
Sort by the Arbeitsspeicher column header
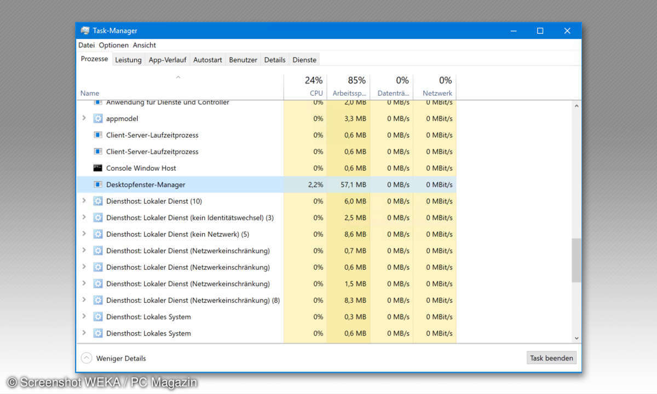(x=348, y=87)
